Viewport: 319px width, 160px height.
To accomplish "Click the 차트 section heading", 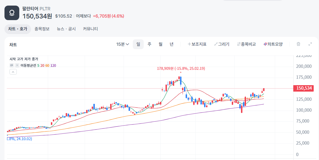I will pyautogui.click(x=13, y=45).
